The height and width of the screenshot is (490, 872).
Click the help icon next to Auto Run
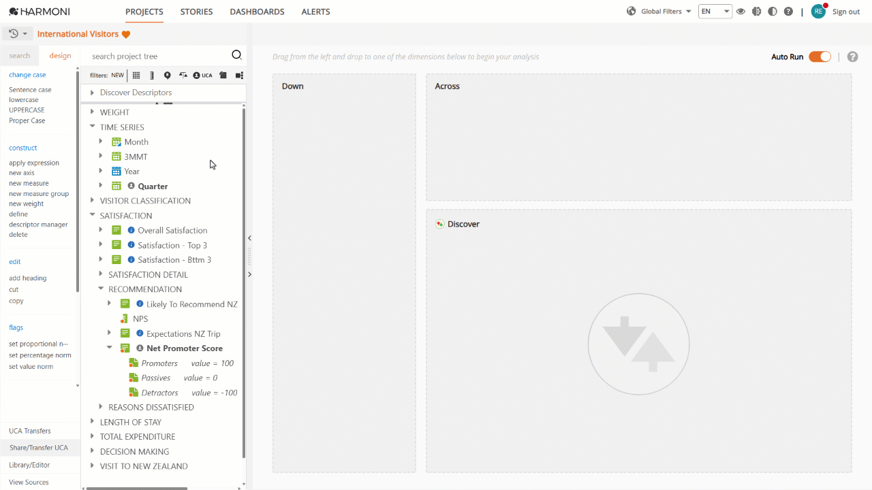tap(852, 56)
